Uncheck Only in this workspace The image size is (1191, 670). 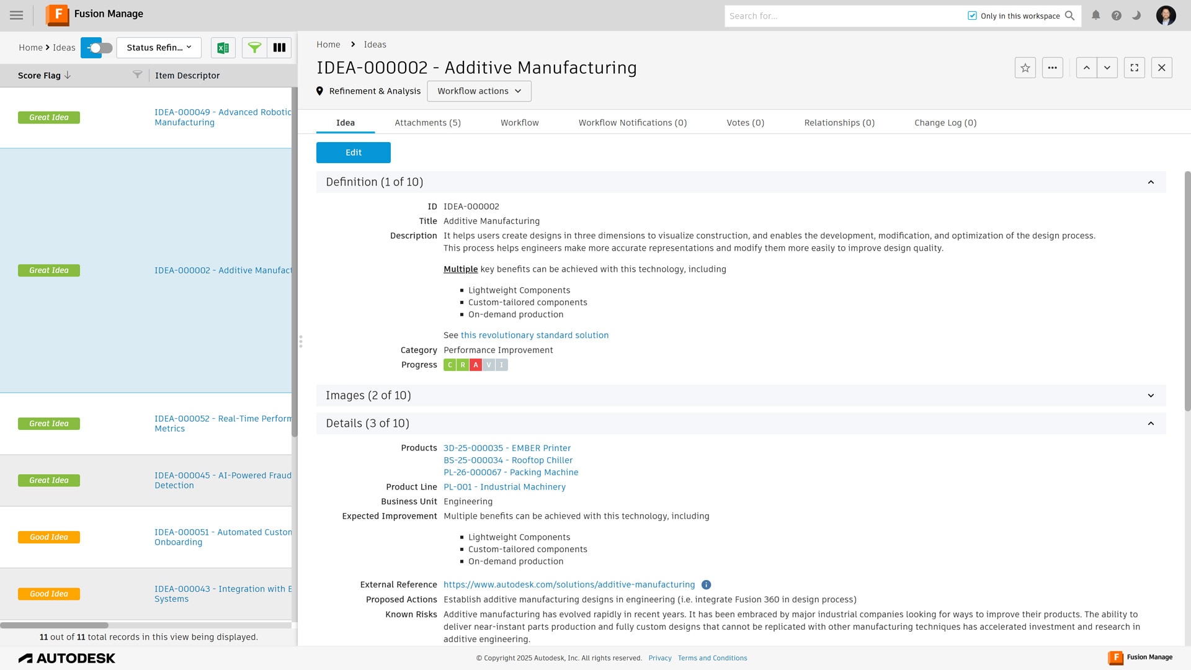click(x=972, y=16)
